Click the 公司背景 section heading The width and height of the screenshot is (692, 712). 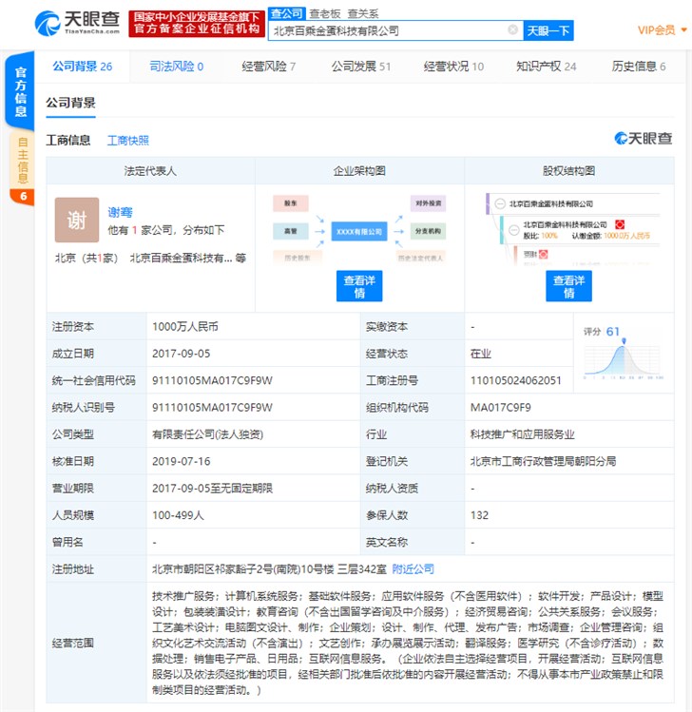point(70,103)
